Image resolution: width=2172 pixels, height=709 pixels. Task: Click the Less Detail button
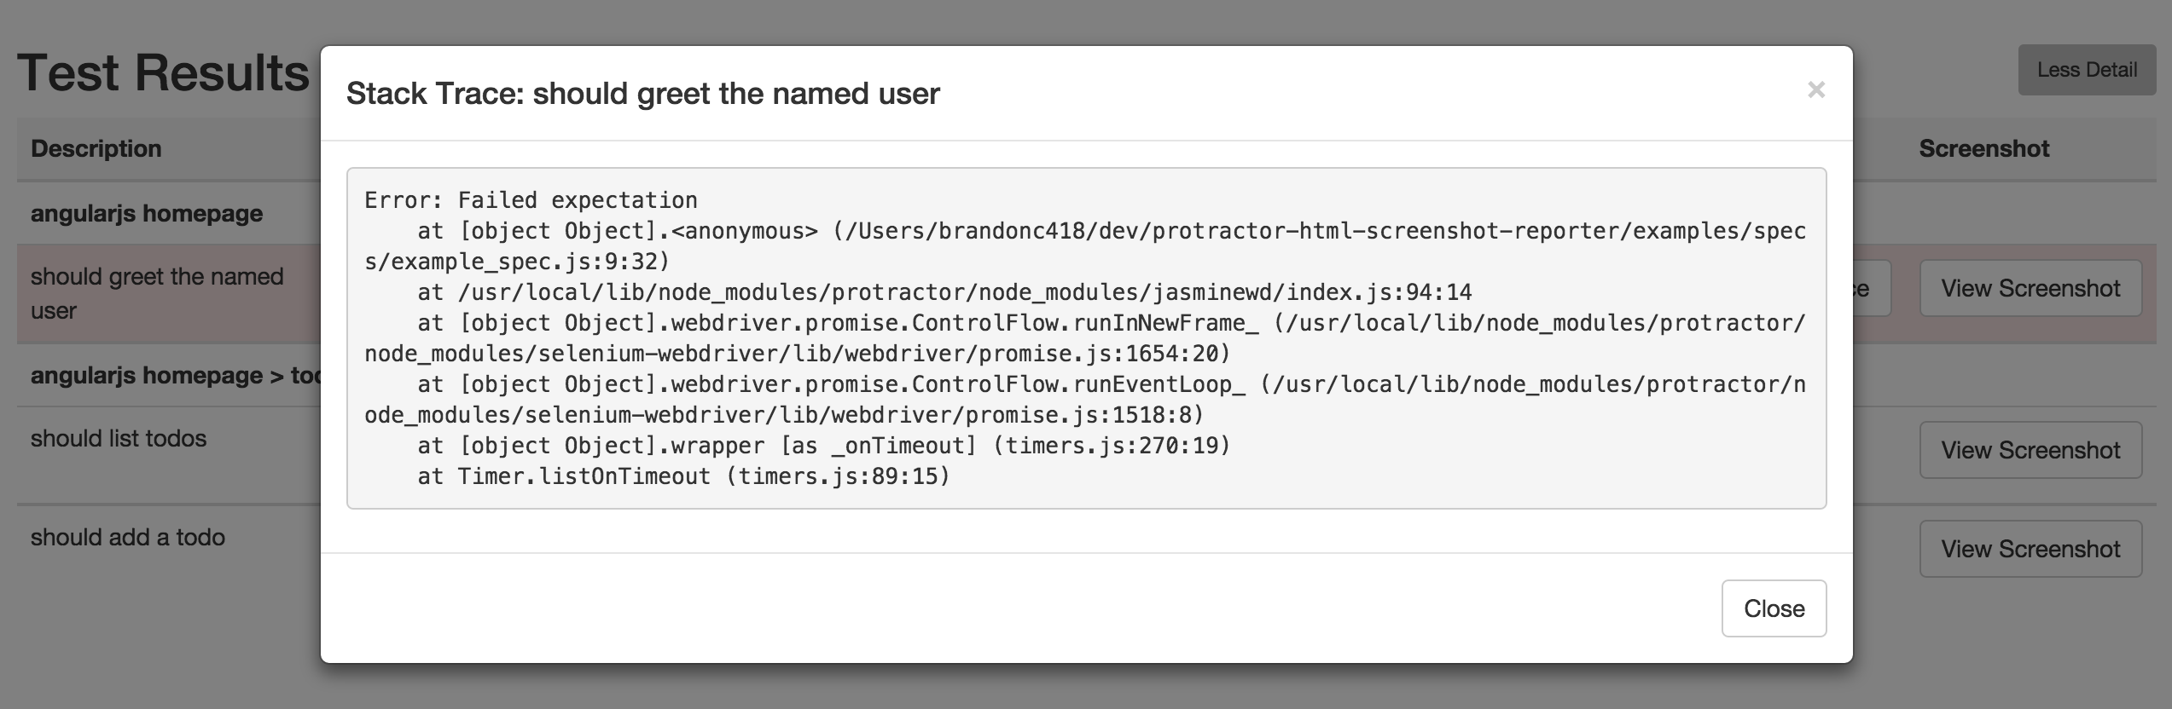2086,70
